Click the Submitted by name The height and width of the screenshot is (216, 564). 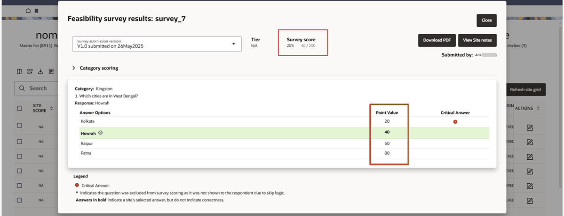[485, 55]
